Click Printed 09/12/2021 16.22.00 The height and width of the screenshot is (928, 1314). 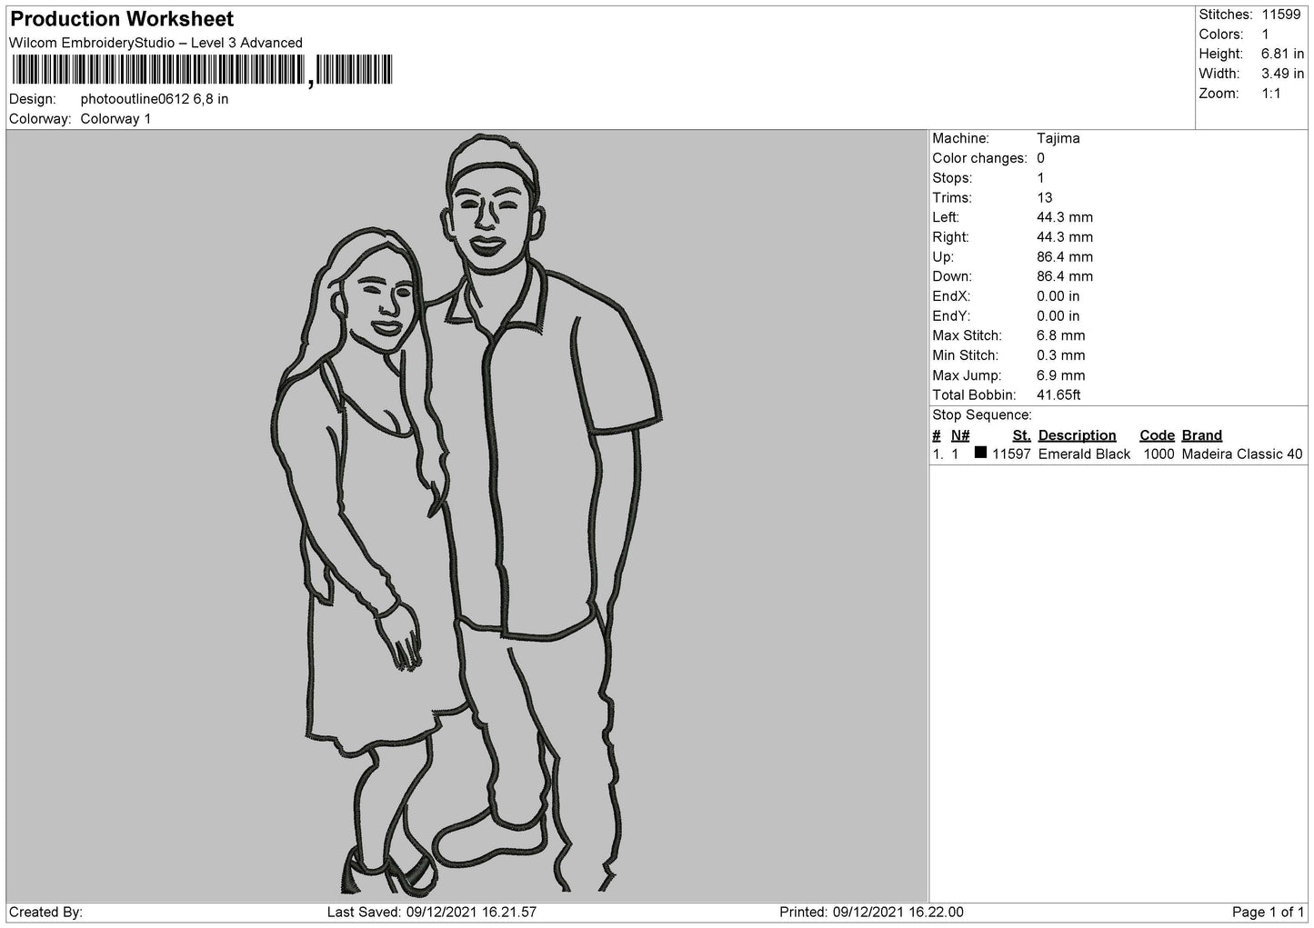coord(871,912)
